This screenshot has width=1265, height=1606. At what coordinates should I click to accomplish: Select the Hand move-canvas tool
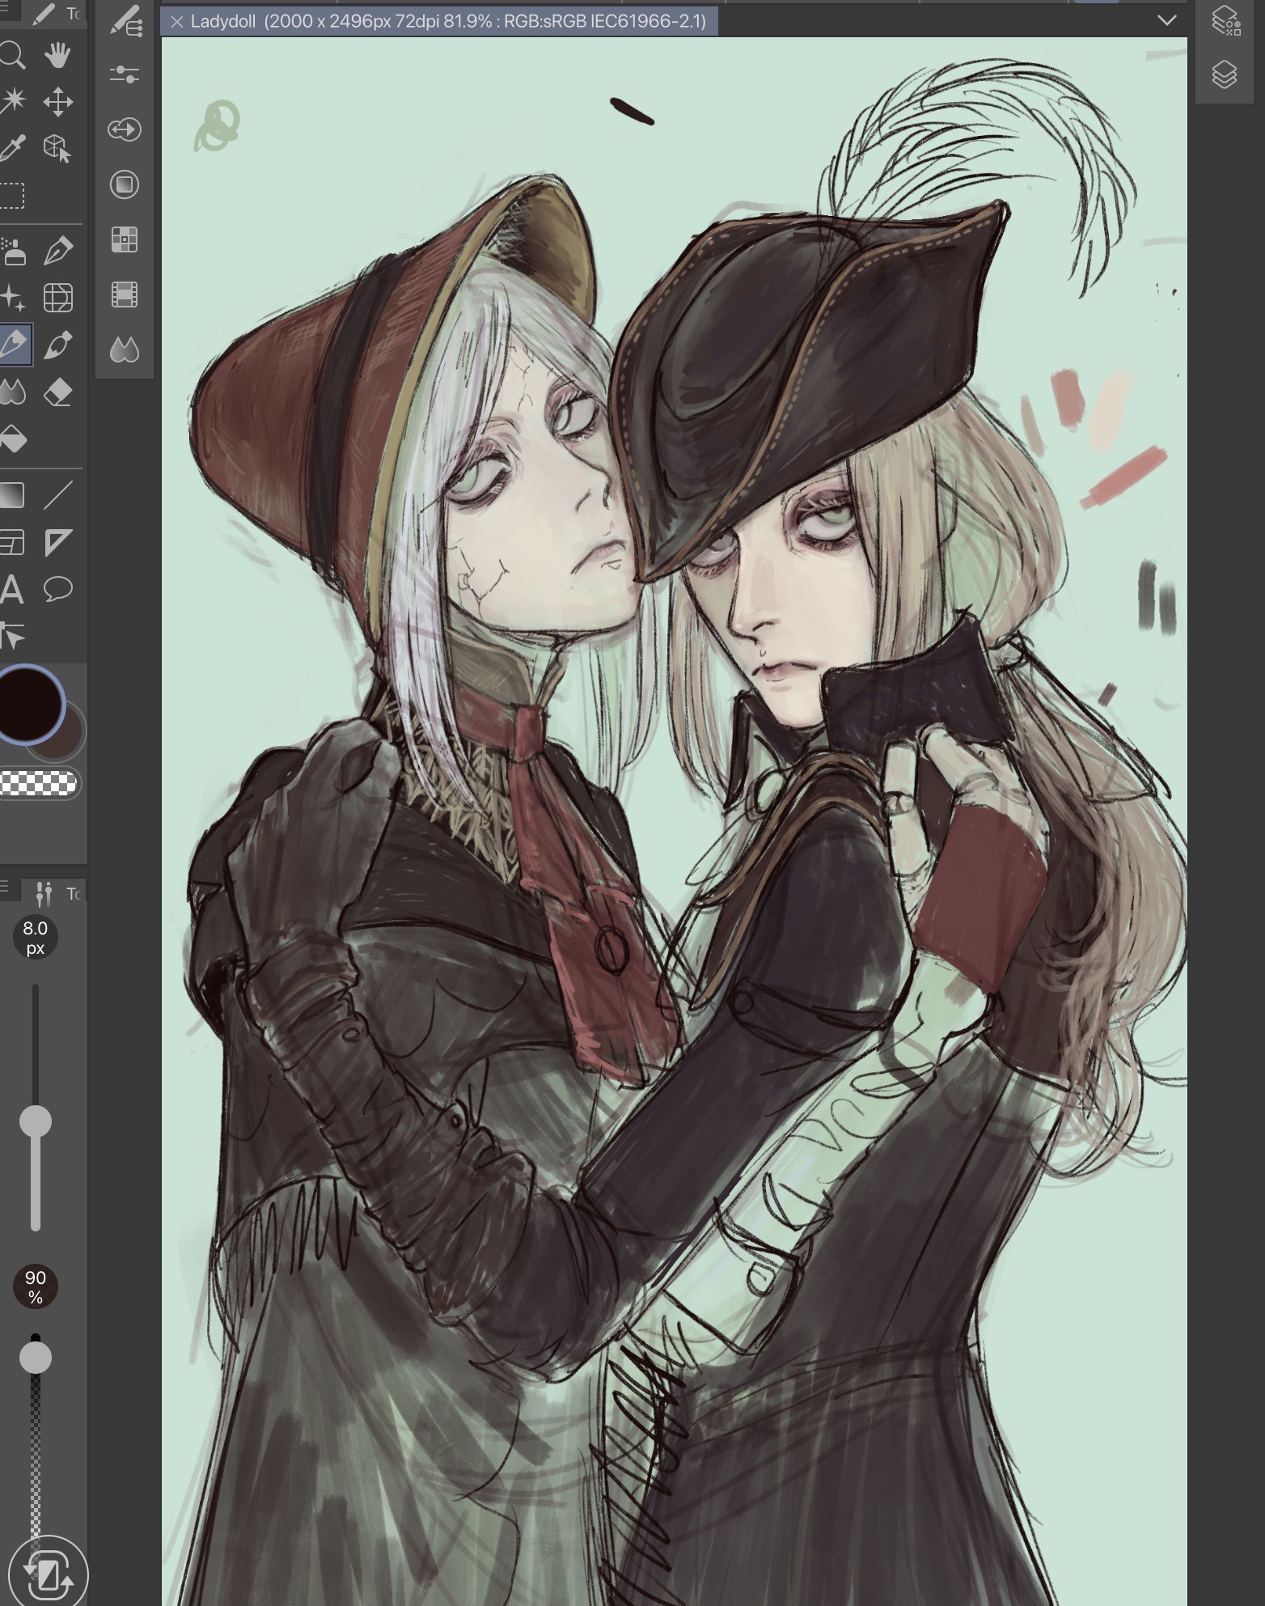(x=57, y=56)
